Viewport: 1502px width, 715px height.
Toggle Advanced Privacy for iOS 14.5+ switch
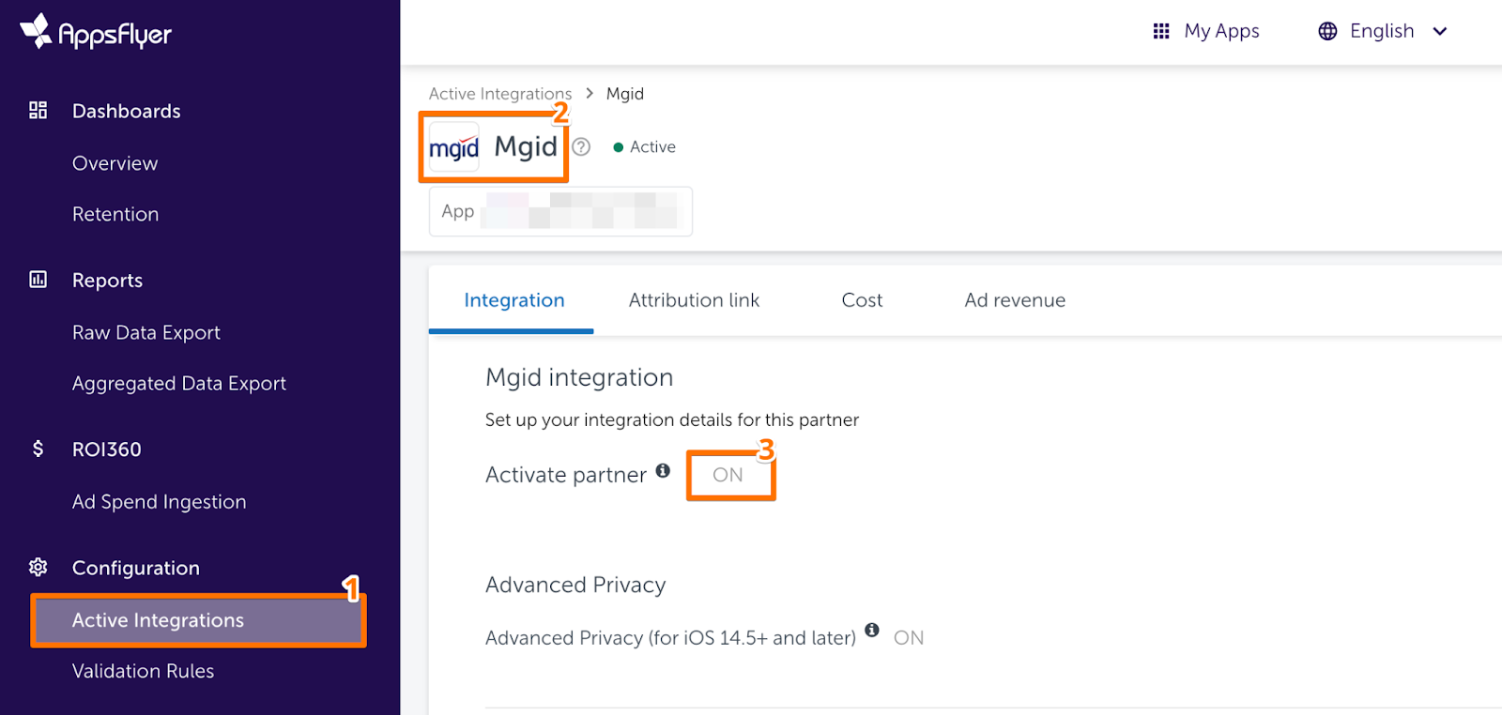click(x=908, y=638)
